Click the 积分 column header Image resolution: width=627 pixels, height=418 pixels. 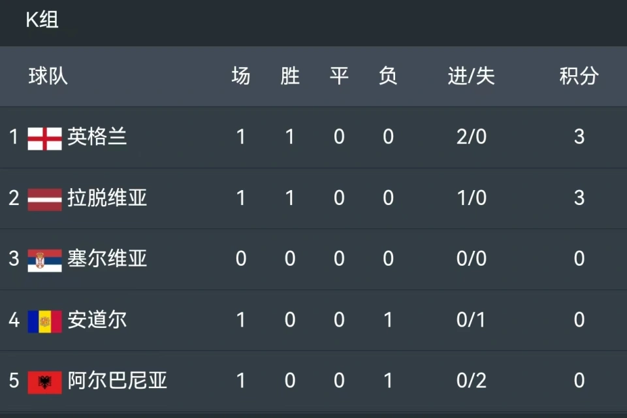579,76
